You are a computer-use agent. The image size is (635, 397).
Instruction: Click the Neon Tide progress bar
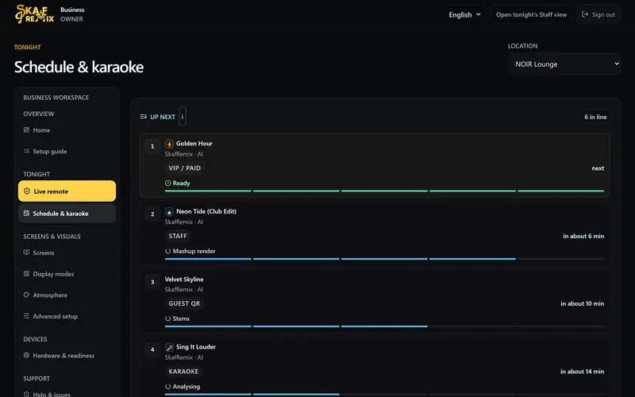click(x=384, y=259)
